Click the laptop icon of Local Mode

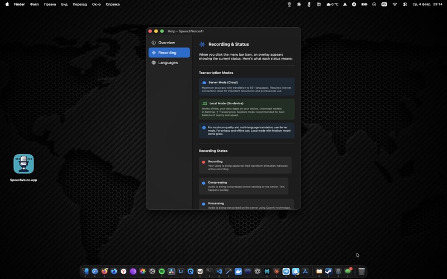click(x=205, y=103)
